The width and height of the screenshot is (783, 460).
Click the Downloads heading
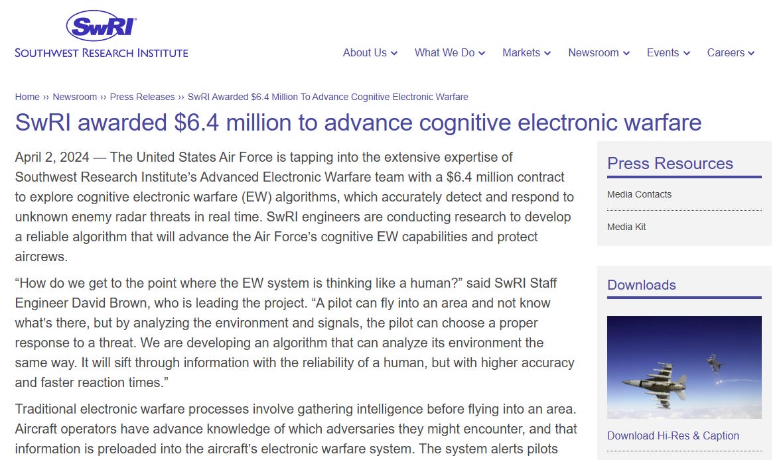[x=641, y=285]
